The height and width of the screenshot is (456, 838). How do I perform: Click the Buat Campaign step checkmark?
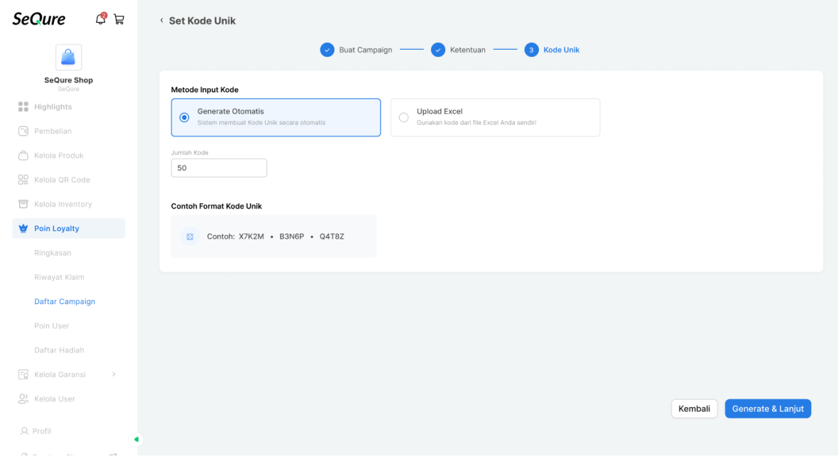[x=327, y=50]
